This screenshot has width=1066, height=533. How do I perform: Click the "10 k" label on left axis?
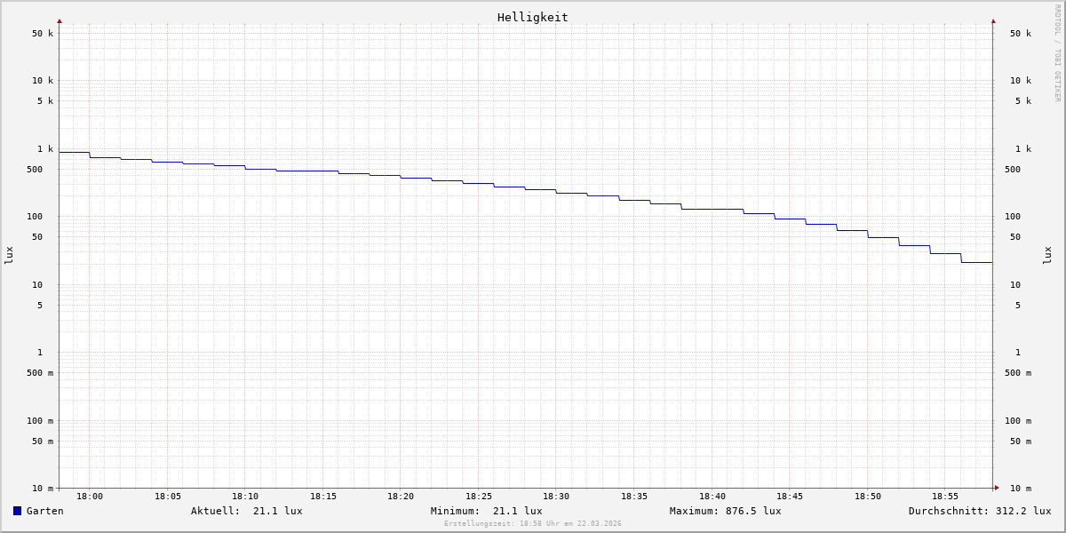43,81
